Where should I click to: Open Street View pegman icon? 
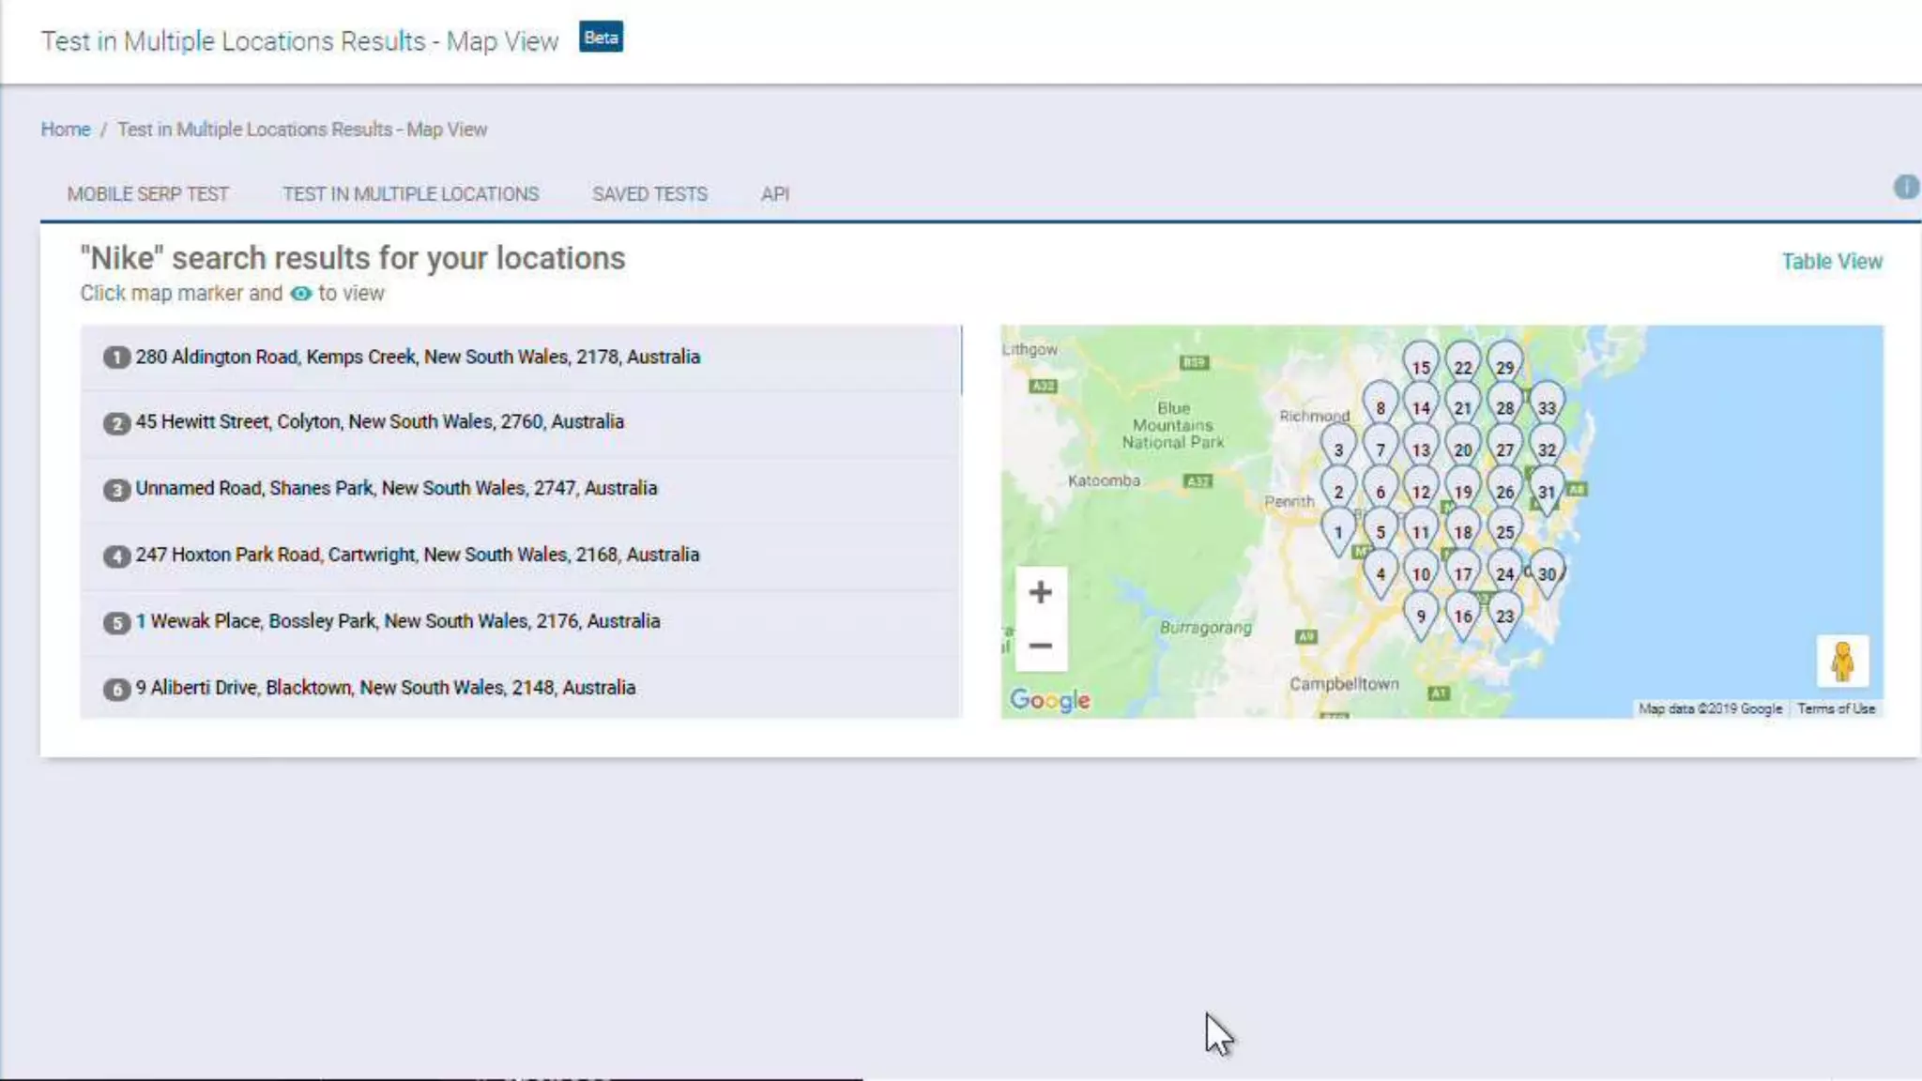[x=1841, y=662]
